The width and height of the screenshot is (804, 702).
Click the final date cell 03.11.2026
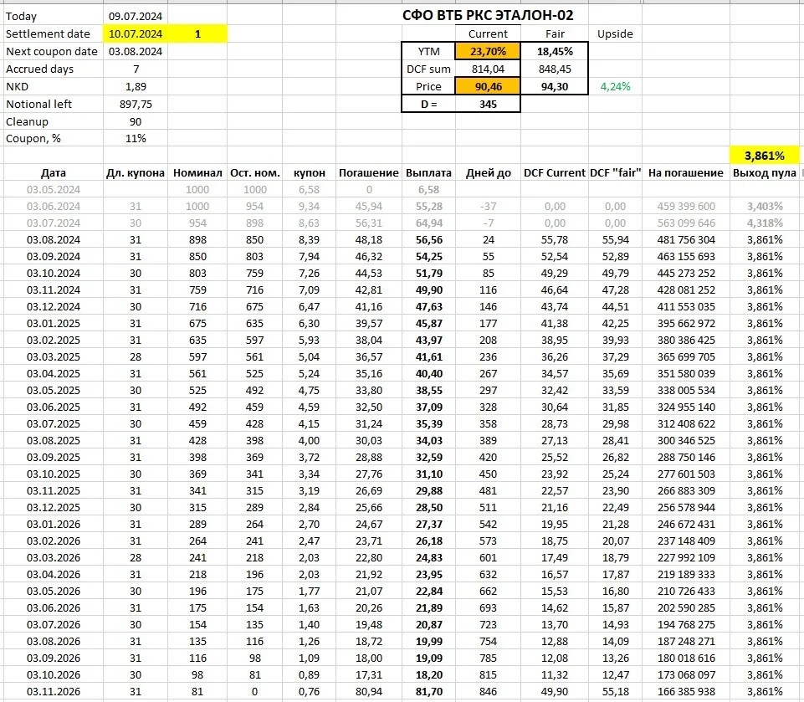tap(54, 691)
